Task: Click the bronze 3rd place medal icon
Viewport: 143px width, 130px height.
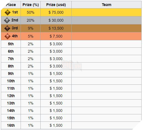Action: 7,28
